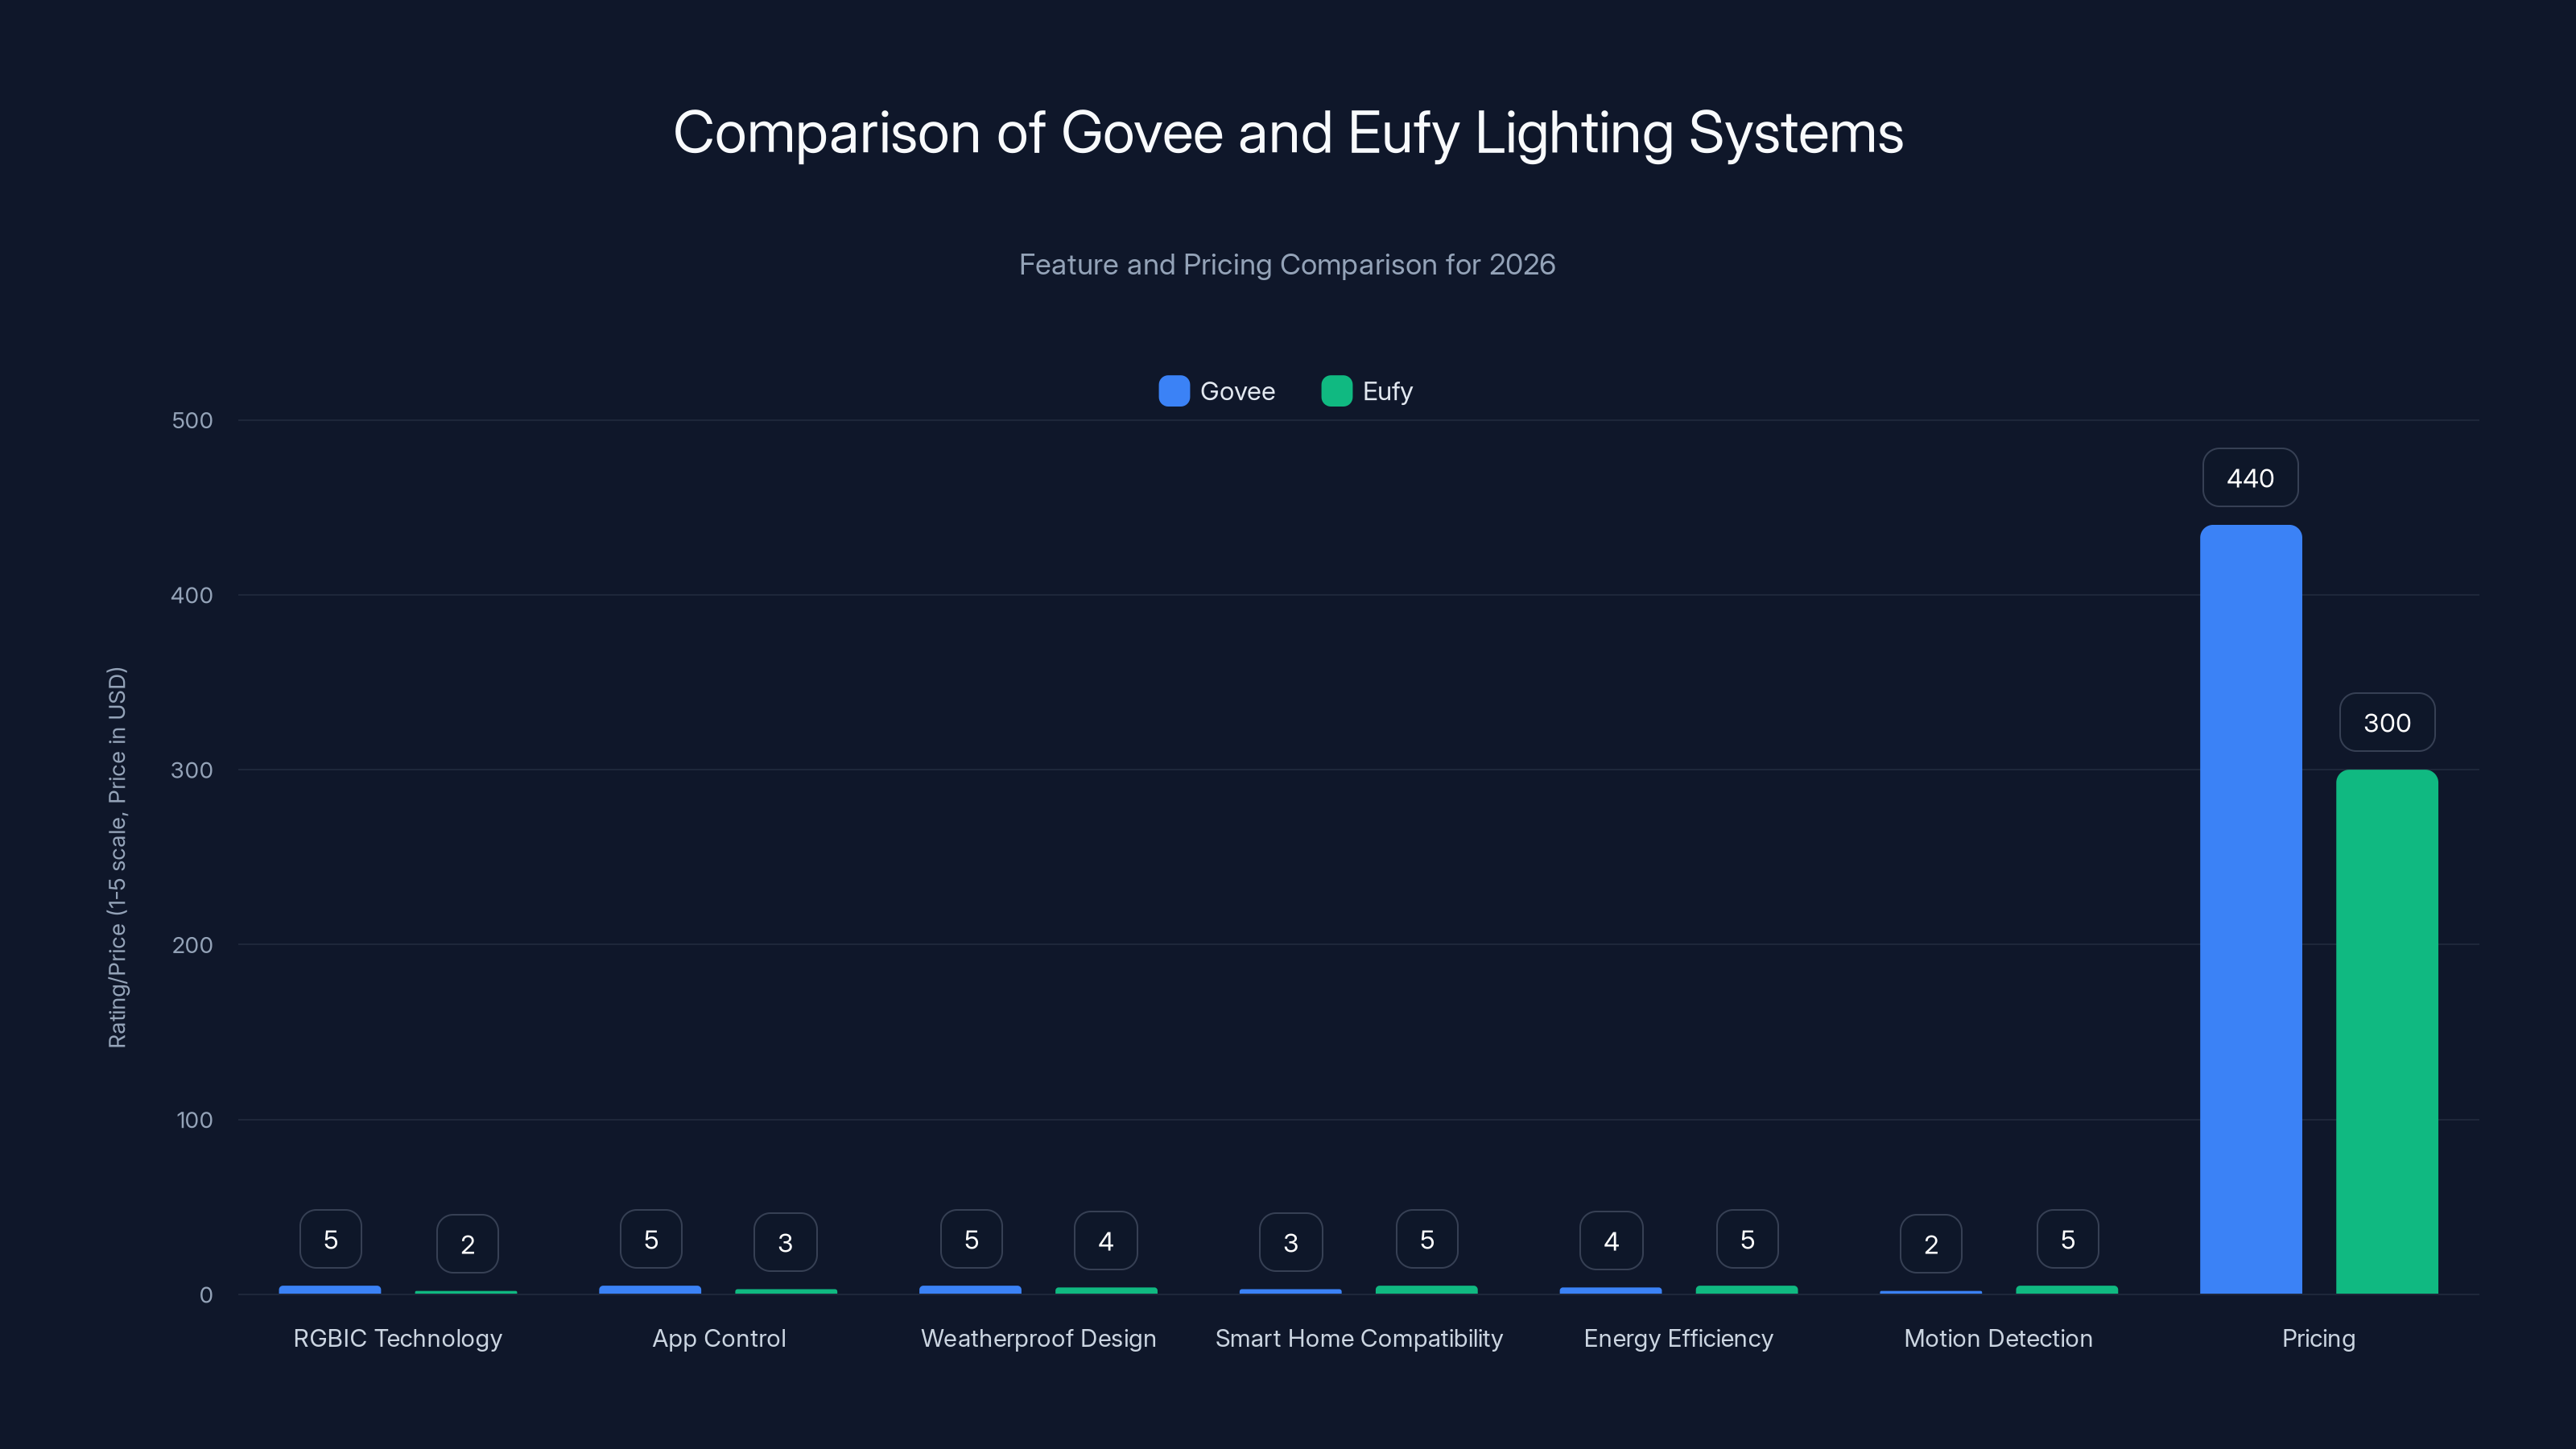Click the App Control axis label
This screenshot has height=1449, width=2576.
[719, 1338]
